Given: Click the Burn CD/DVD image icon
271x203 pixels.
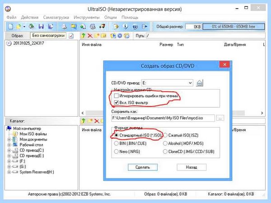Looking at the screenshot, I should coord(103,27).
